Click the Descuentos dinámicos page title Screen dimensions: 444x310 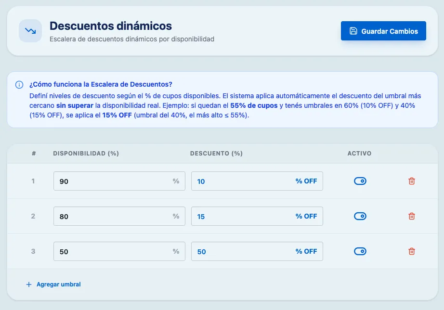(x=111, y=26)
